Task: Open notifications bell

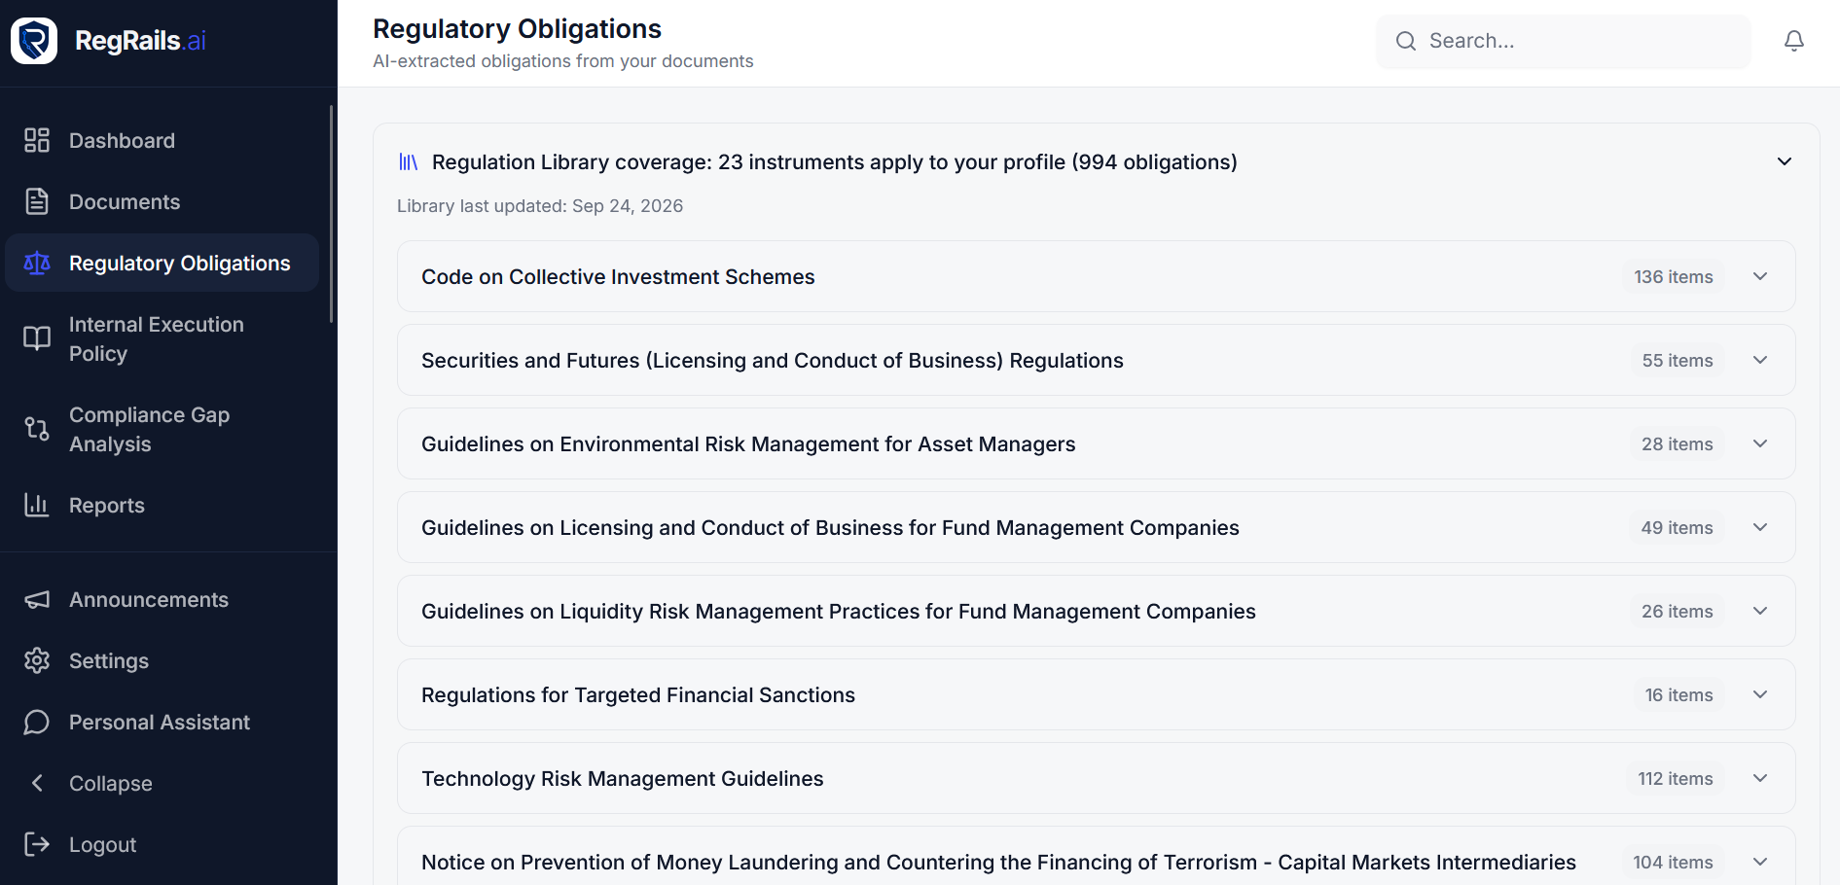Action: pyautogui.click(x=1794, y=41)
